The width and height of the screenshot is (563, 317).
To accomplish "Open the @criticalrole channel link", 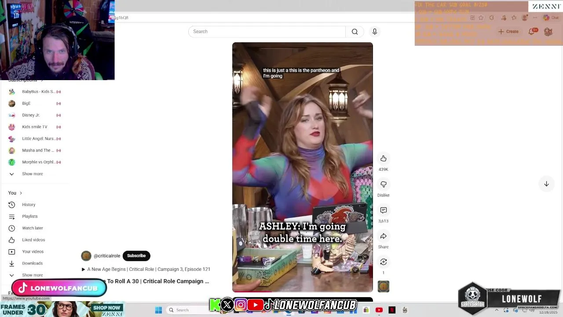I will 107,256.
